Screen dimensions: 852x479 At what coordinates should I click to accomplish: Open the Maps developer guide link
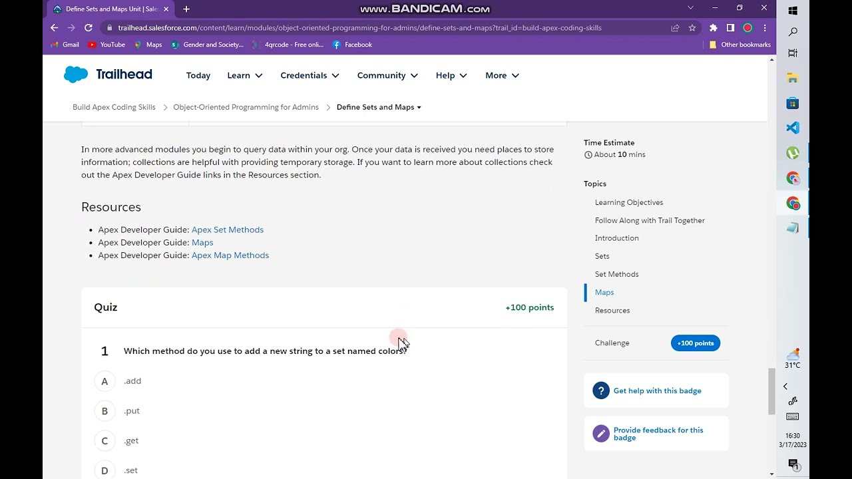coord(202,242)
